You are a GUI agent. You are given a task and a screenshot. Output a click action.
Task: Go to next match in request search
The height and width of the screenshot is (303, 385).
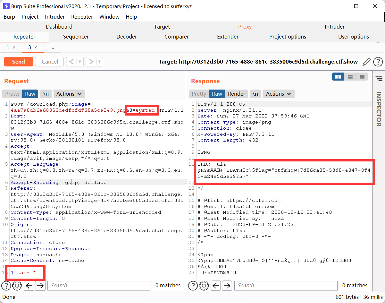(x=40, y=285)
